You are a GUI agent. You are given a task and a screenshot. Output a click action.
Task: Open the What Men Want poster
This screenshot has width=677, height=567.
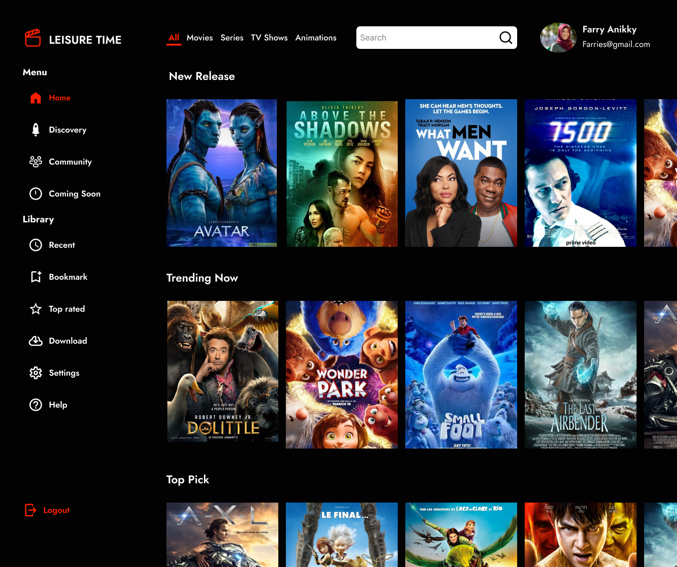(461, 173)
